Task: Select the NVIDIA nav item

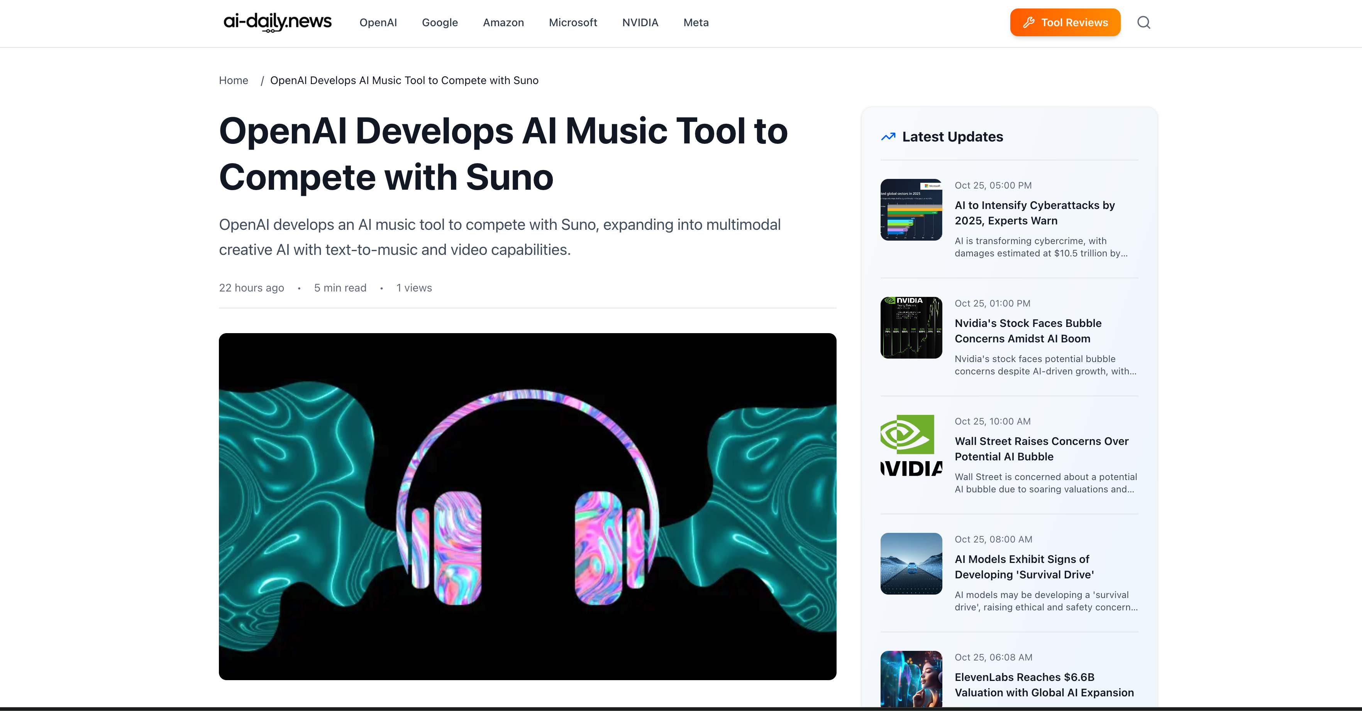Action: (640, 22)
